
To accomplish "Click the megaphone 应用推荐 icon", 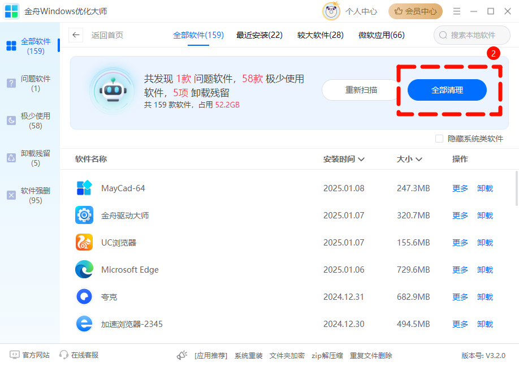I will (181, 355).
